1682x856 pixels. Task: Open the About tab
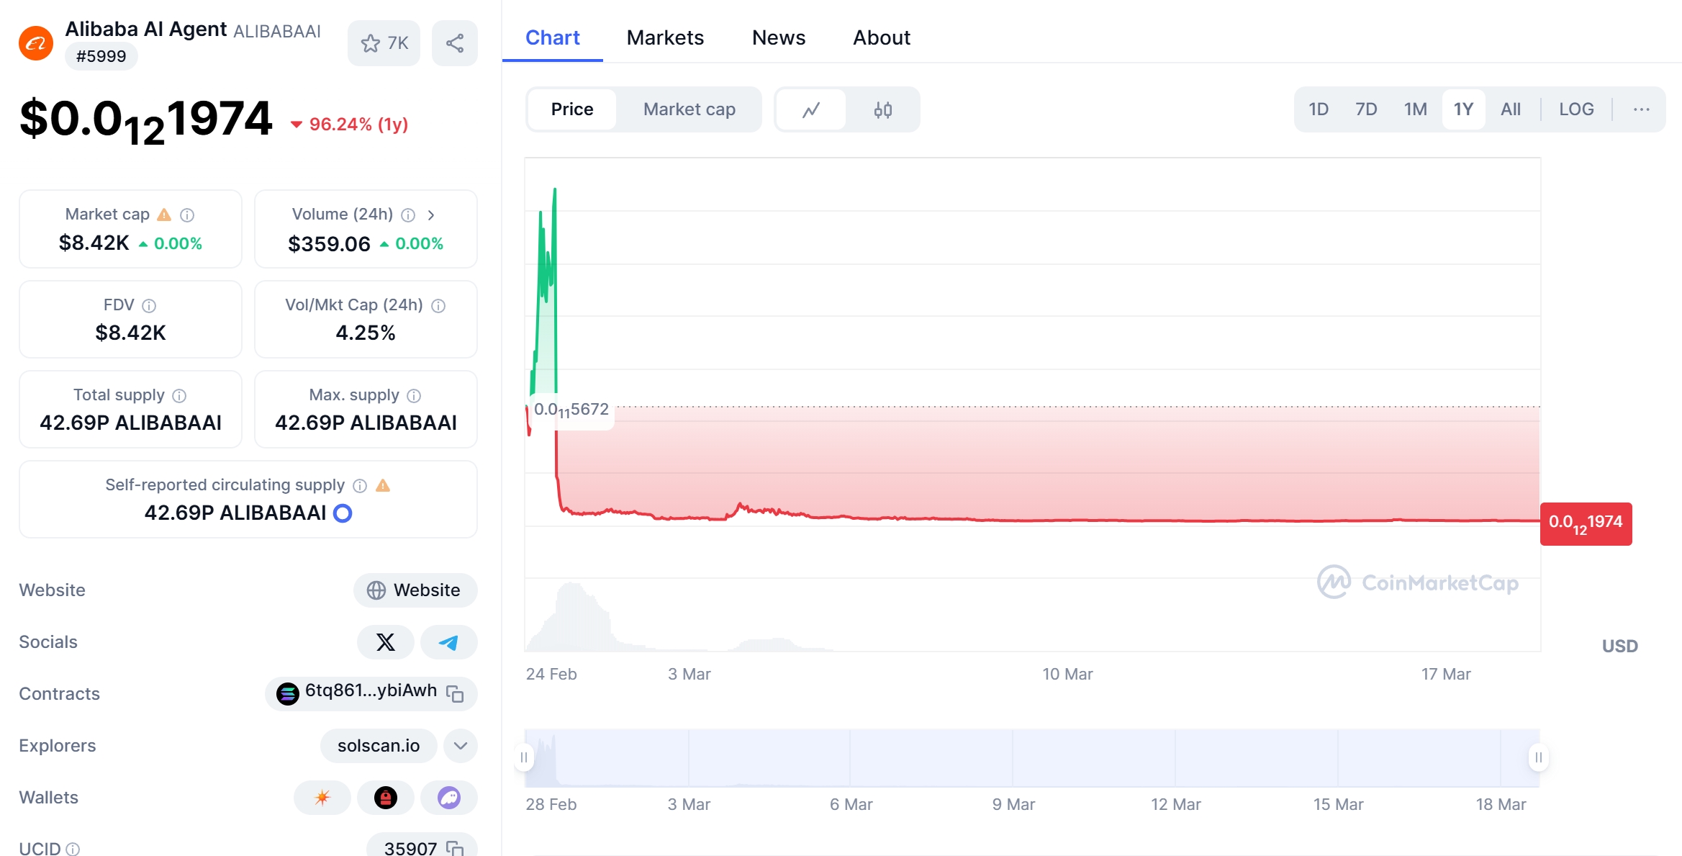882,37
